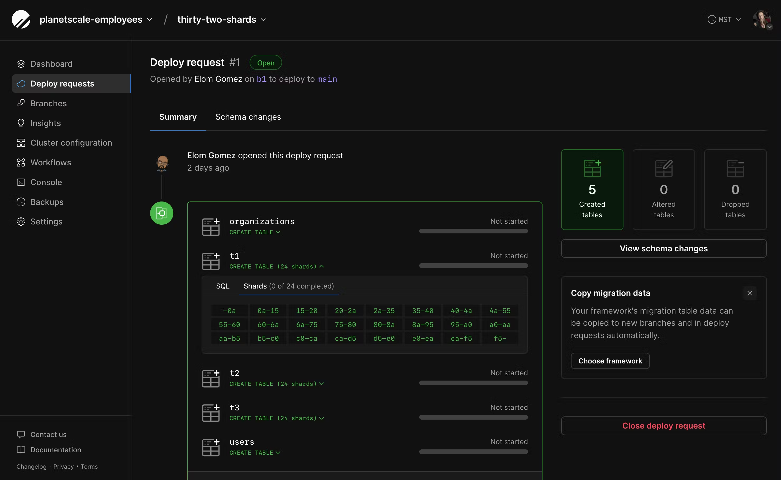Open the Dashboard from the sidebar
The image size is (781, 480).
pyautogui.click(x=51, y=64)
